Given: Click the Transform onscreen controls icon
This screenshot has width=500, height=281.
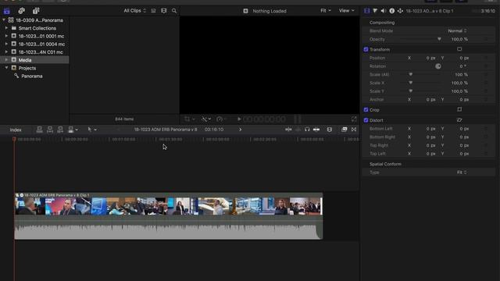Looking at the screenshot, I should pyautogui.click(x=459, y=49).
